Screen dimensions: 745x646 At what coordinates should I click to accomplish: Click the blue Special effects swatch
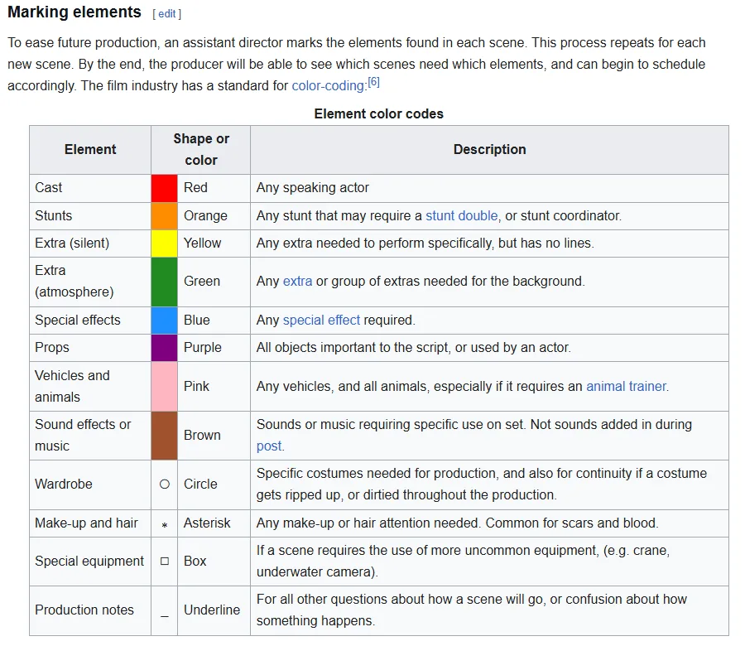(x=165, y=321)
